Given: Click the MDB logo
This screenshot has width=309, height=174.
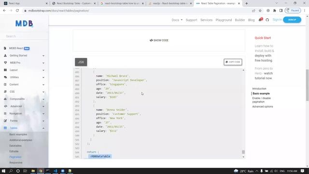Looking at the screenshot, I should click(24, 24).
